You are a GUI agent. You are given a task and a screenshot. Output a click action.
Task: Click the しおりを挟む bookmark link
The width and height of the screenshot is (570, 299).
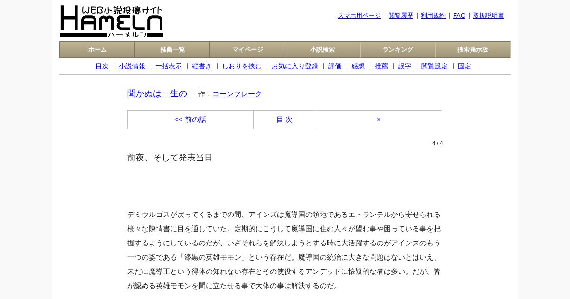pos(242,66)
